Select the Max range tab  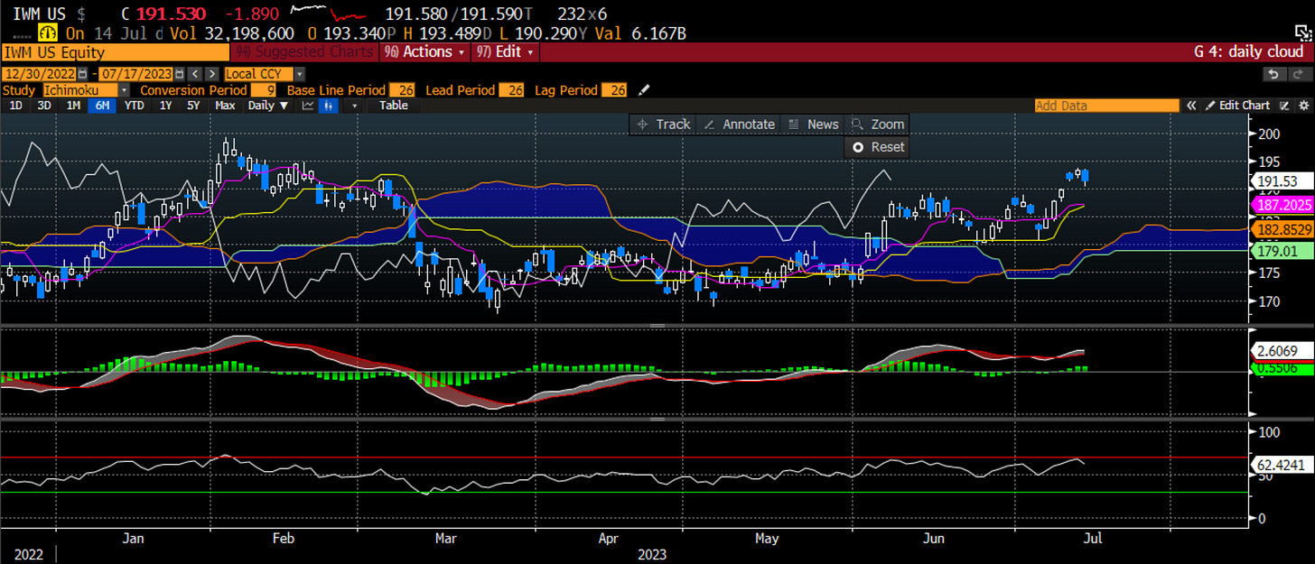225,106
